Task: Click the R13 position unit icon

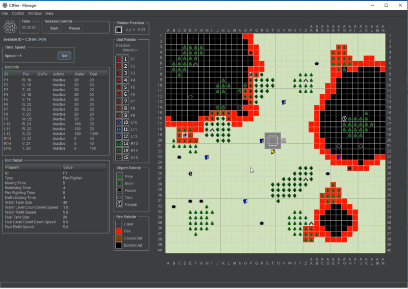Action: 118,144
